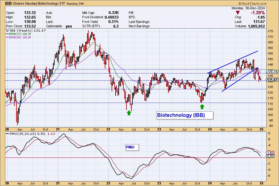
Task: Click the Volume value 1,005,952
Action: point(256,26)
